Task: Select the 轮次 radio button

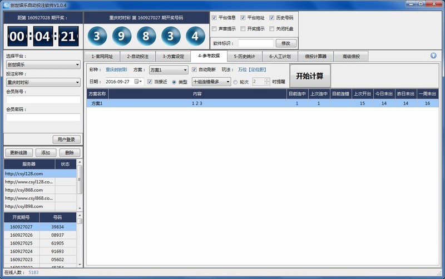Action: coord(235,82)
